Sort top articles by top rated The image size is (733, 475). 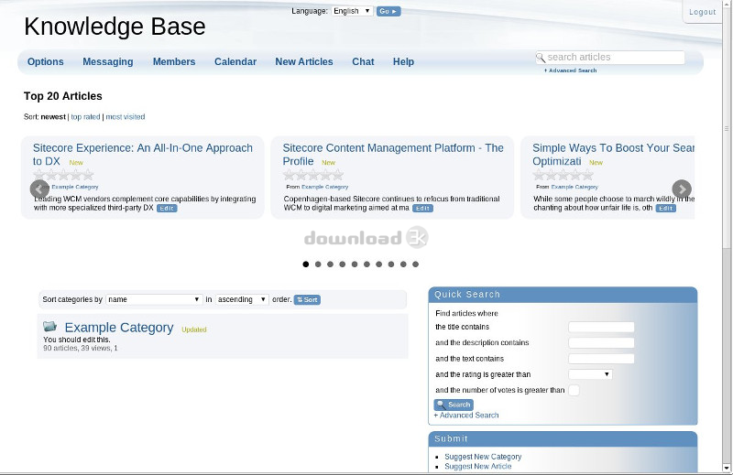pos(85,117)
